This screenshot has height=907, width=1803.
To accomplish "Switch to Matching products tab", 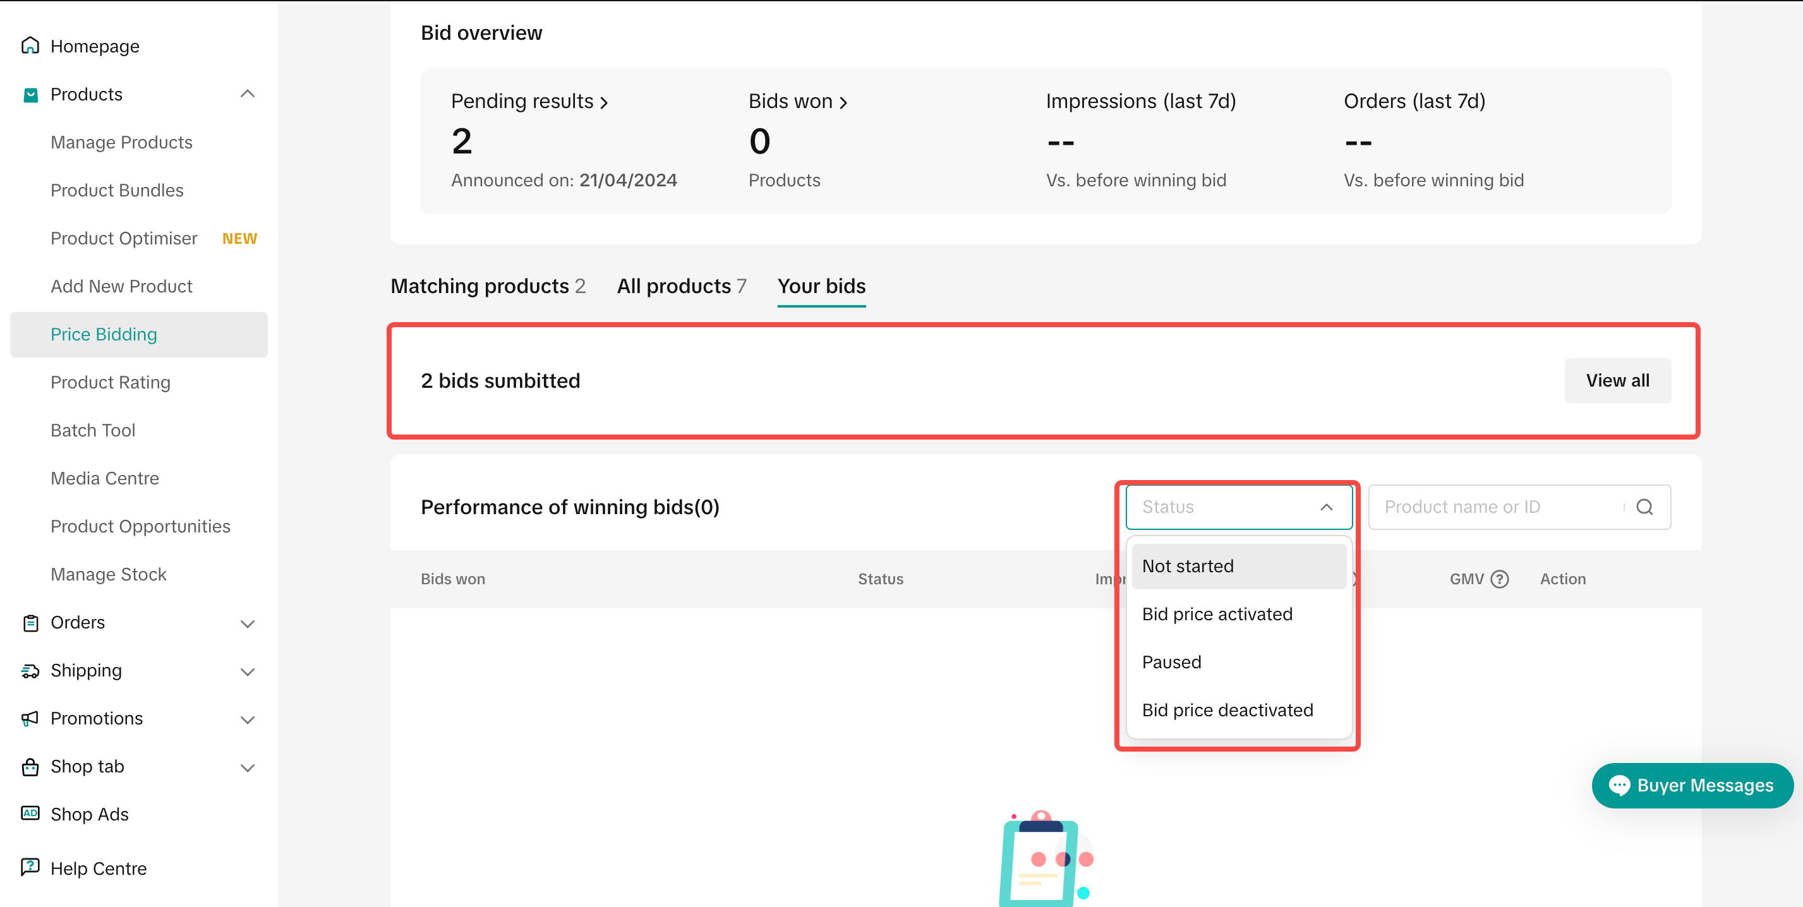I will pyautogui.click(x=487, y=286).
